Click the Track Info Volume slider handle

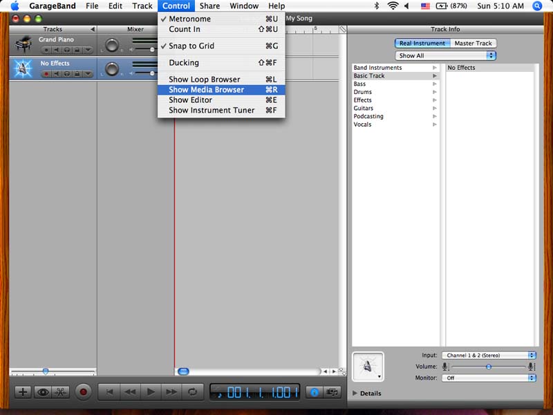coord(489,367)
